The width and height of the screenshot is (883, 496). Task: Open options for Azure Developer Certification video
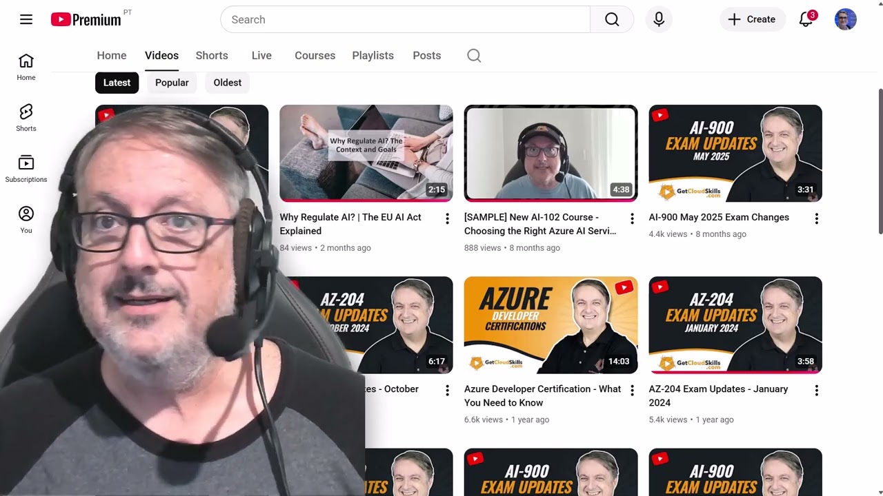(632, 391)
